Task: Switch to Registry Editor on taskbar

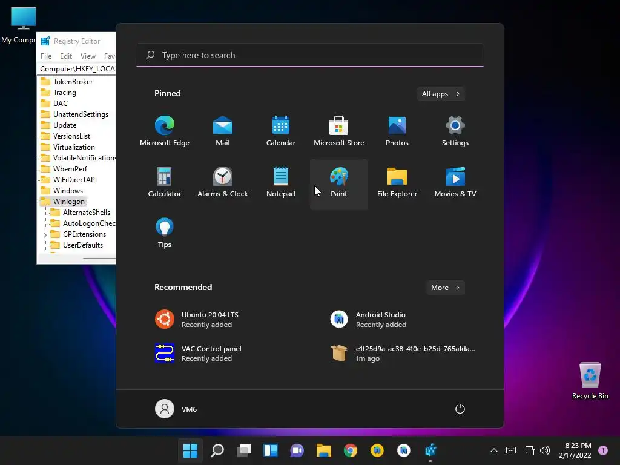Action: (430, 450)
